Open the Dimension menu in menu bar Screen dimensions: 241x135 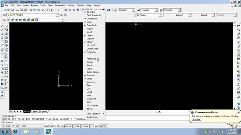pyautogui.click(x=60, y=5)
